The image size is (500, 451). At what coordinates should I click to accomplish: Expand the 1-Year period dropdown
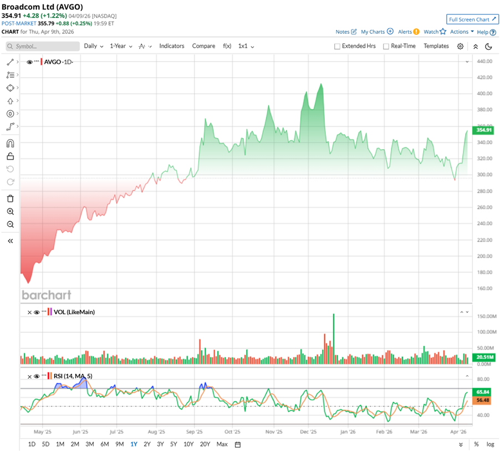(120, 46)
